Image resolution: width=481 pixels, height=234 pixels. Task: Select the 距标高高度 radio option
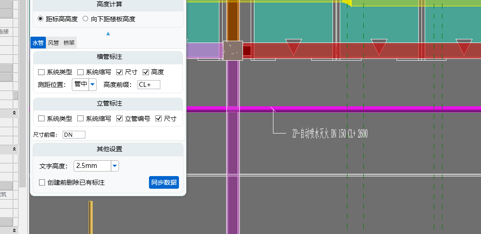tap(41, 19)
